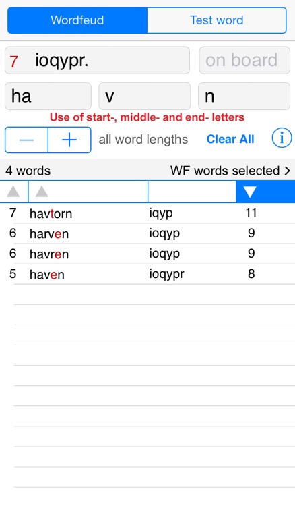Tap score 11 in havtorn row
The width and height of the screenshot is (295, 506).
(251, 213)
